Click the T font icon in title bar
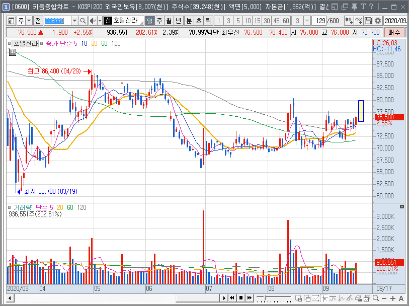Viewport: 409px width, 306px height. pyautogui.click(x=363, y=7)
